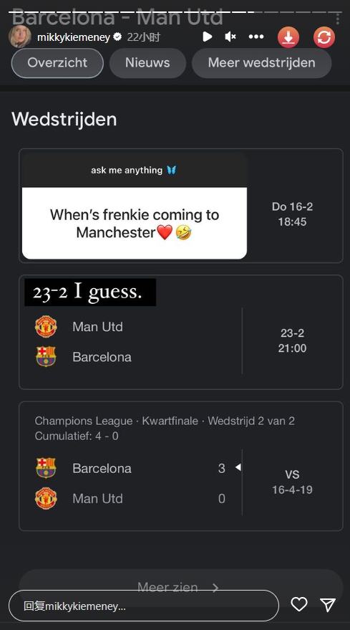Click the ask me anything question sticker
The image size is (350, 630).
[135, 206]
